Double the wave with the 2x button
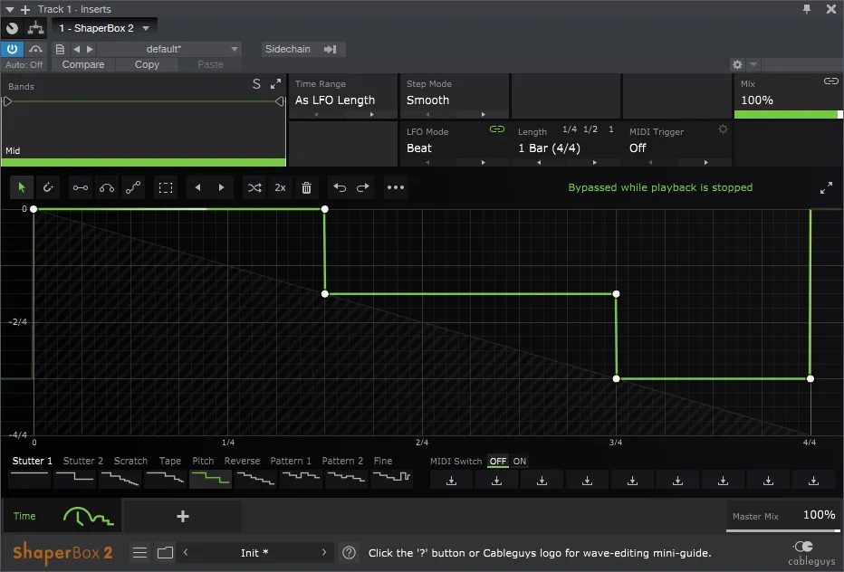The height and width of the screenshot is (572, 844). tap(280, 187)
